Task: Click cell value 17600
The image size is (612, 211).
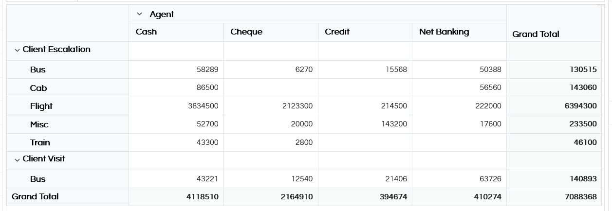Action: [491, 124]
